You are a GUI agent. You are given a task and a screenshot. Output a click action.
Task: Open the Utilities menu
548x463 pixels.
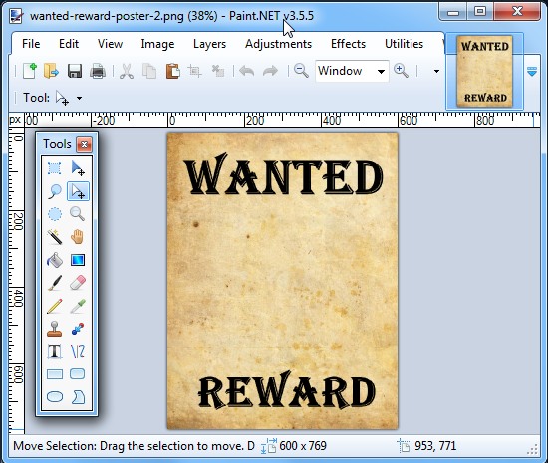(404, 44)
